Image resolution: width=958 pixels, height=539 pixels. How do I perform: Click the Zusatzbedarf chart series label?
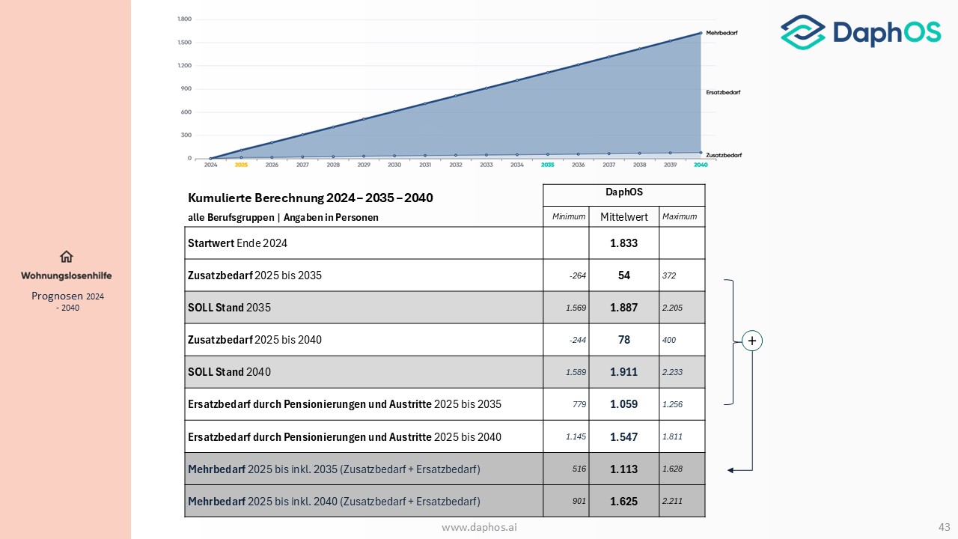(724, 155)
